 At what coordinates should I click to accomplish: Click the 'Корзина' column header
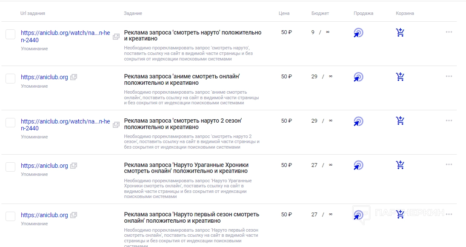(405, 13)
